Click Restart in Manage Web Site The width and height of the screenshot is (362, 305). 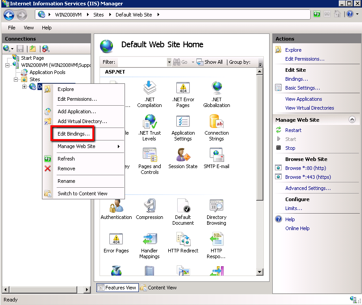point(293,130)
